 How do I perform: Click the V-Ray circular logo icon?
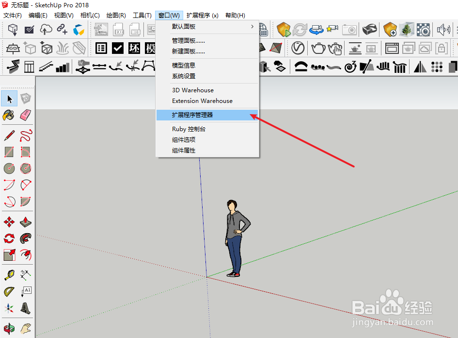coord(298,48)
